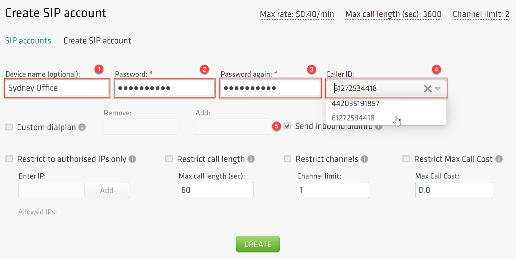
Task: Click the info icon beside Restrict Max Call Cost
Action: 499,159
